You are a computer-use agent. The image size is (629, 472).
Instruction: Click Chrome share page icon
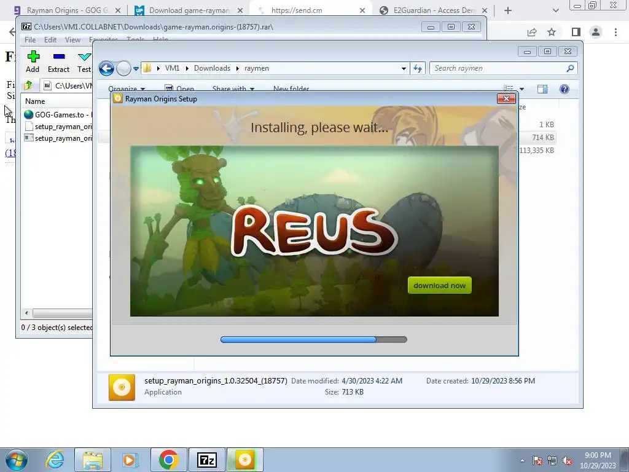click(x=532, y=32)
